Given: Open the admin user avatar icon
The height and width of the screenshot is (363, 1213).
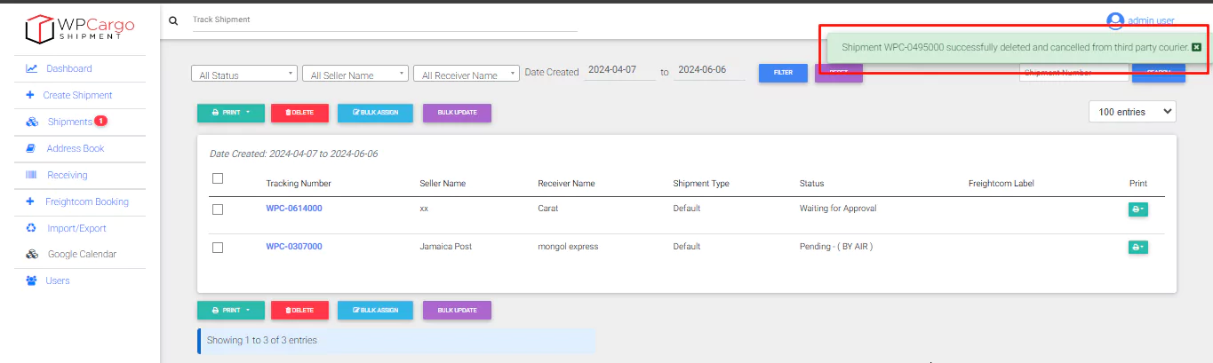Looking at the screenshot, I should 1114,20.
